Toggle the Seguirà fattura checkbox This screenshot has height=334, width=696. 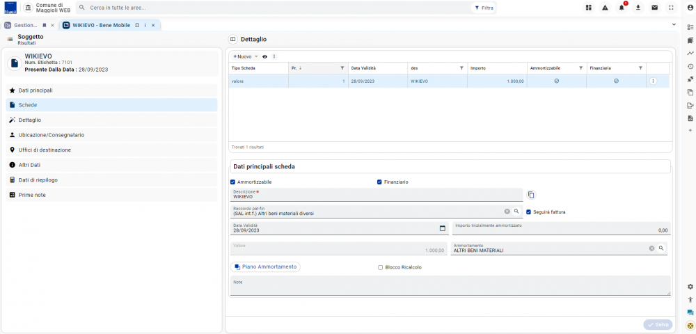click(529, 212)
